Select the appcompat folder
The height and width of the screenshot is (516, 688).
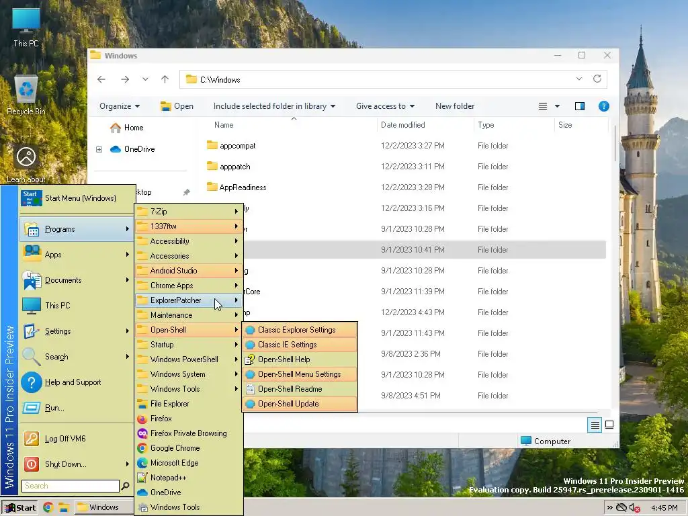point(231,146)
